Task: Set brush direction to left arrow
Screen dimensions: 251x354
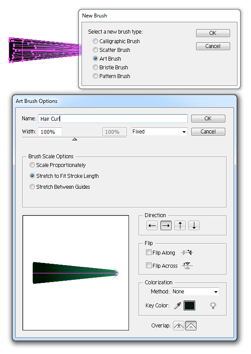Action: click(x=152, y=225)
